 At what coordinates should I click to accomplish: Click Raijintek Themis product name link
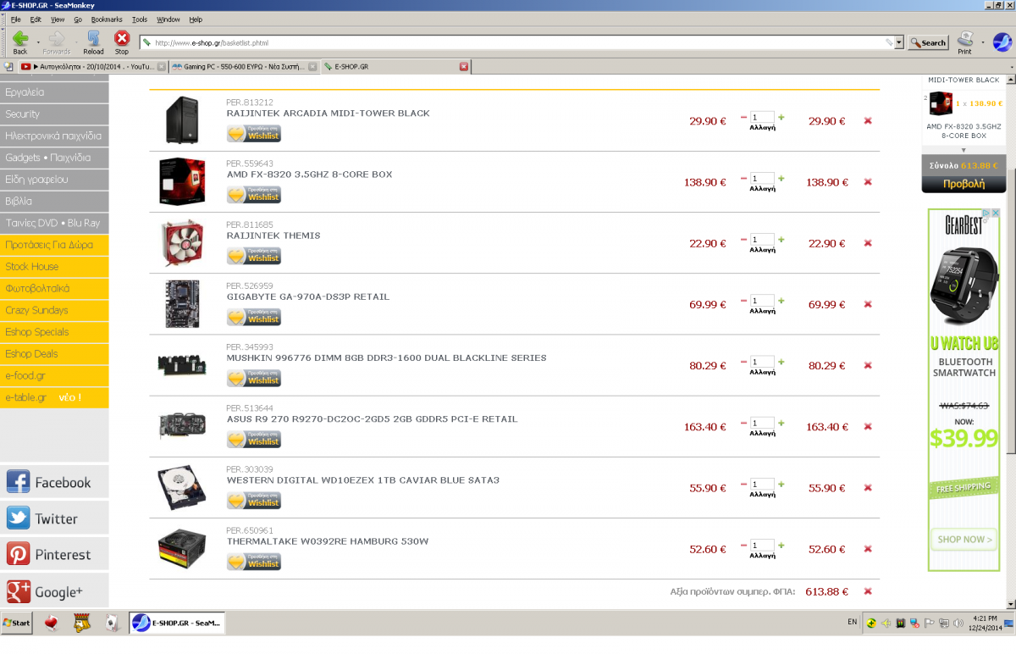273,236
